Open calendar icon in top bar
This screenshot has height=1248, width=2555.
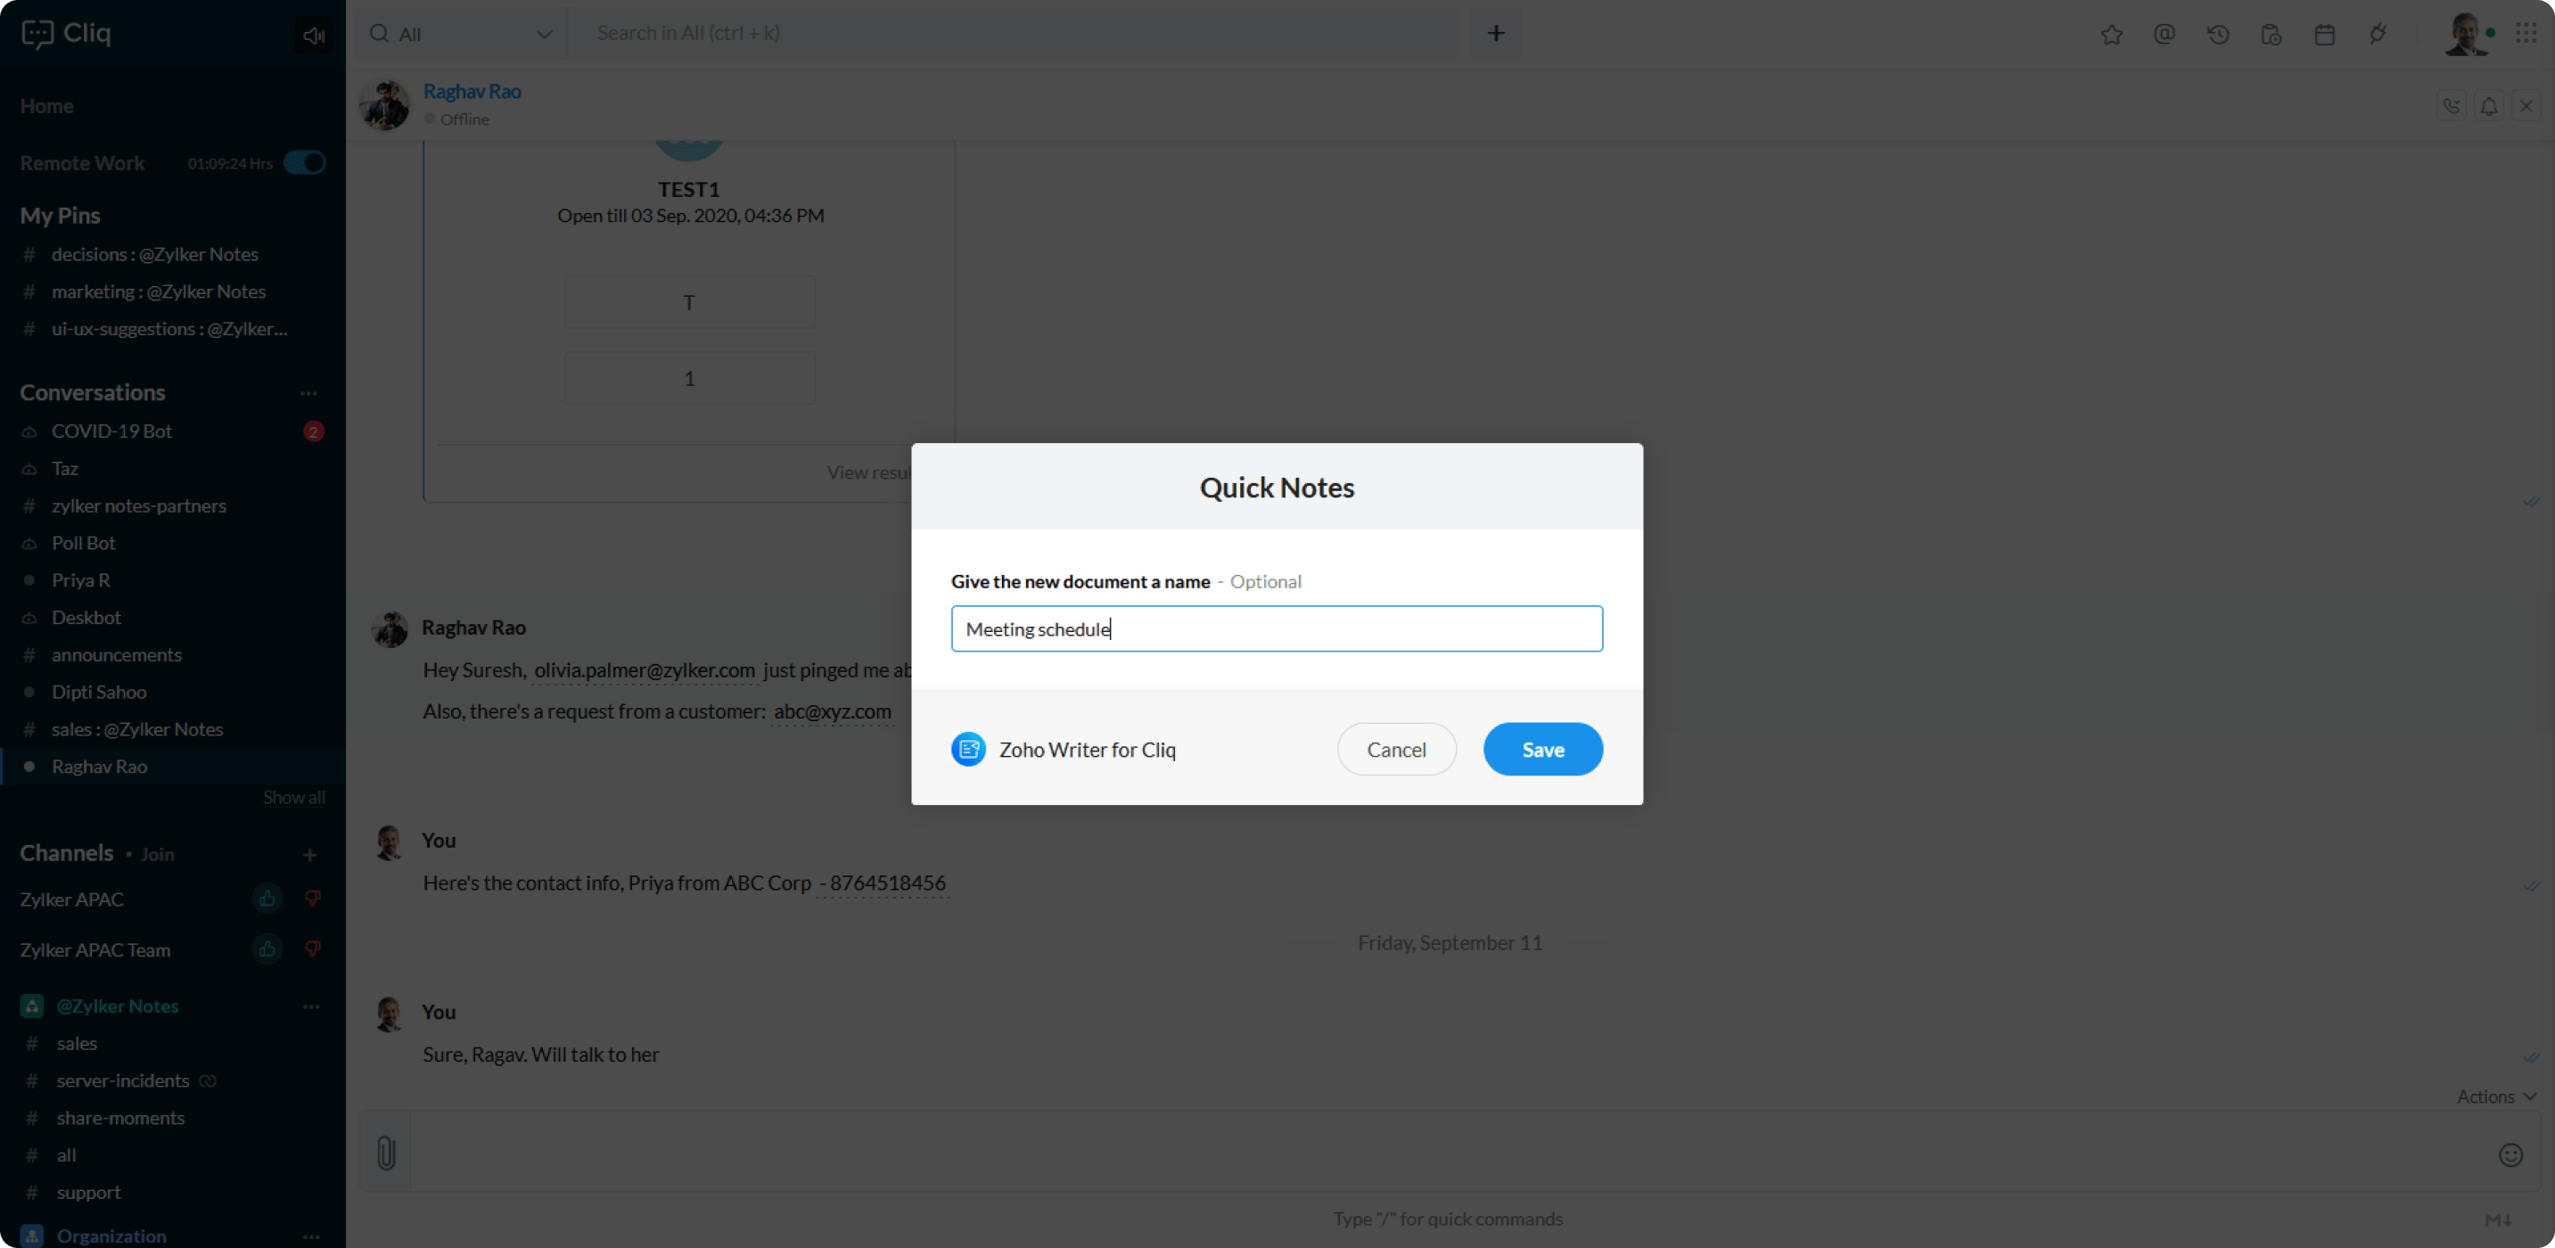pos(2324,35)
